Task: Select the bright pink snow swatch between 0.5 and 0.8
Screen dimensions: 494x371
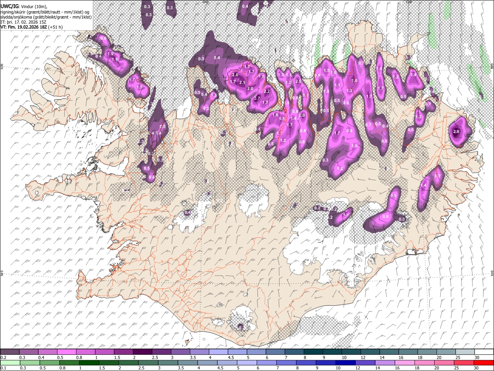Action: (x=67, y=352)
